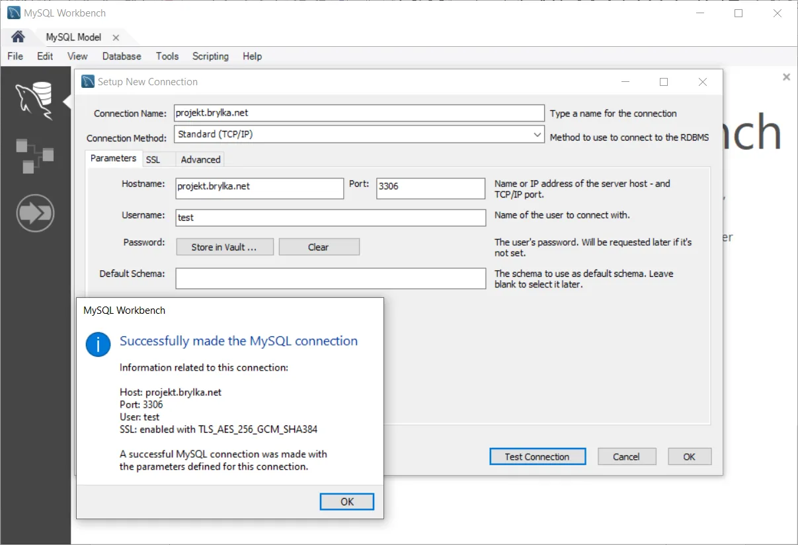Click the blue info icon in message box

(x=99, y=344)
